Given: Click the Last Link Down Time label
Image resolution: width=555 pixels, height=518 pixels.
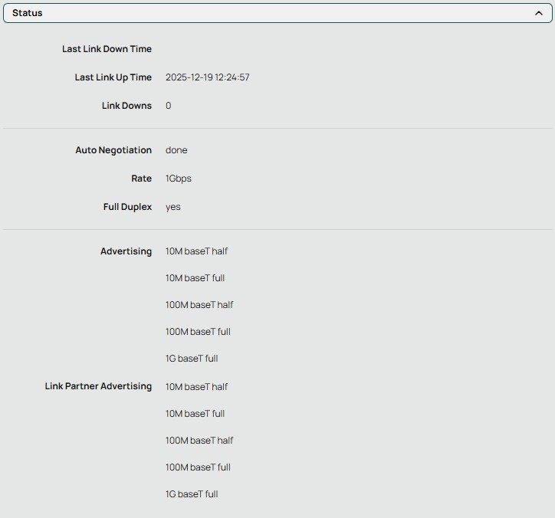Looking at the screenshot, I should [107, 49].
